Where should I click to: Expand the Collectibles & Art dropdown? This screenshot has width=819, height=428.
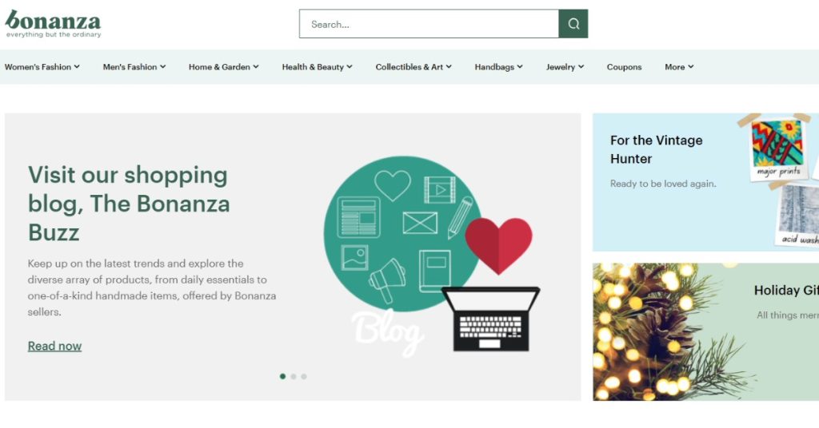point(413,67)
